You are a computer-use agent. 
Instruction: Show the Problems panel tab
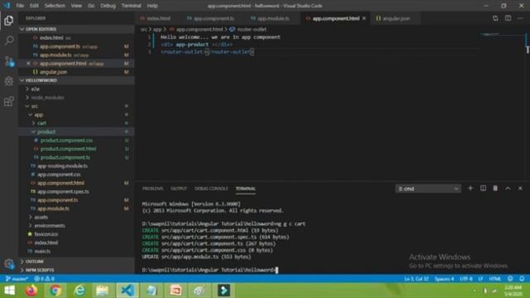click(x=152, y=189)
